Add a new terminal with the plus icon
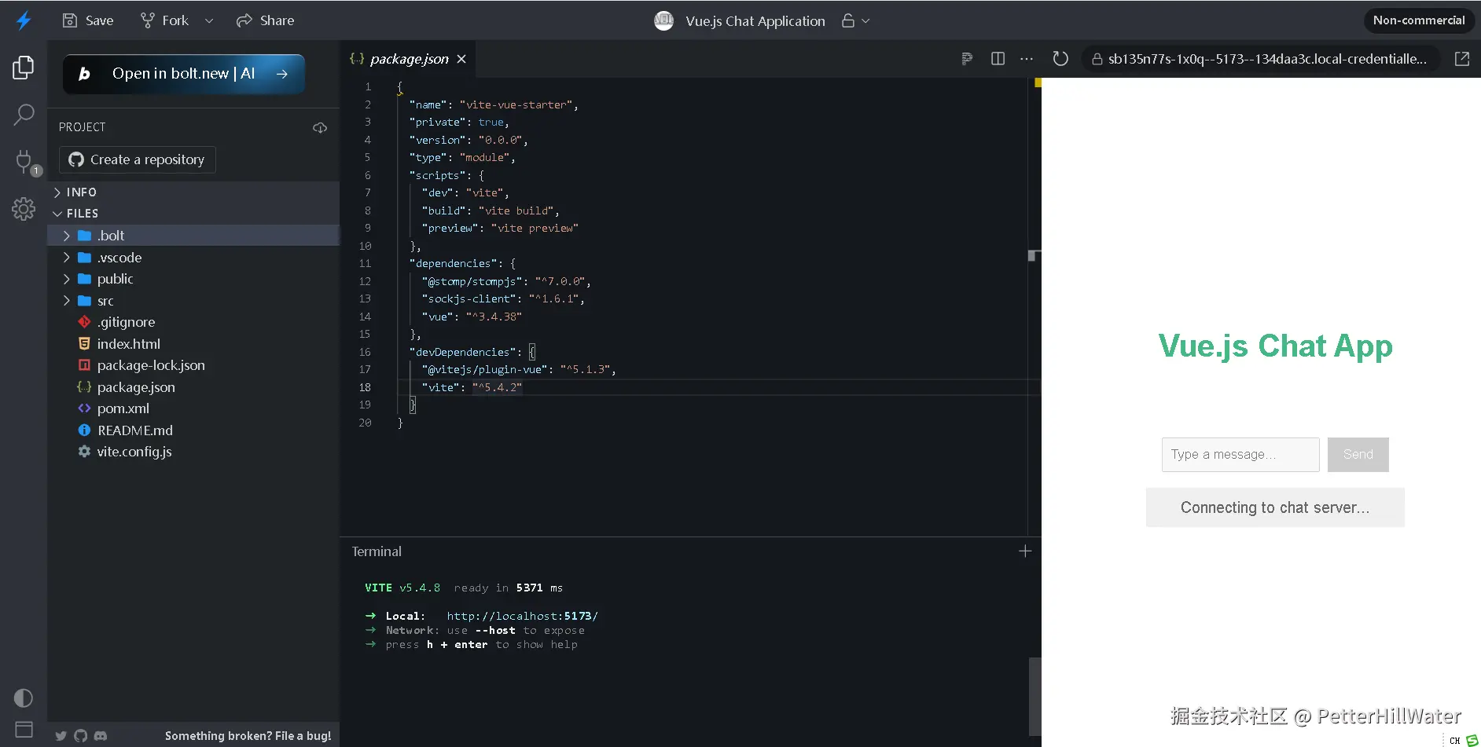 point(1025,551)
